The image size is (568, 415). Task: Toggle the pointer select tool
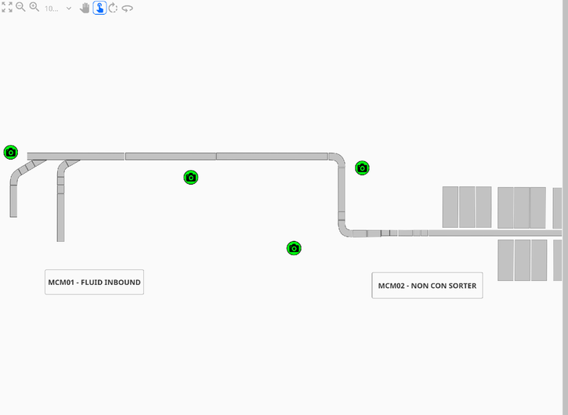coord(99,8)
